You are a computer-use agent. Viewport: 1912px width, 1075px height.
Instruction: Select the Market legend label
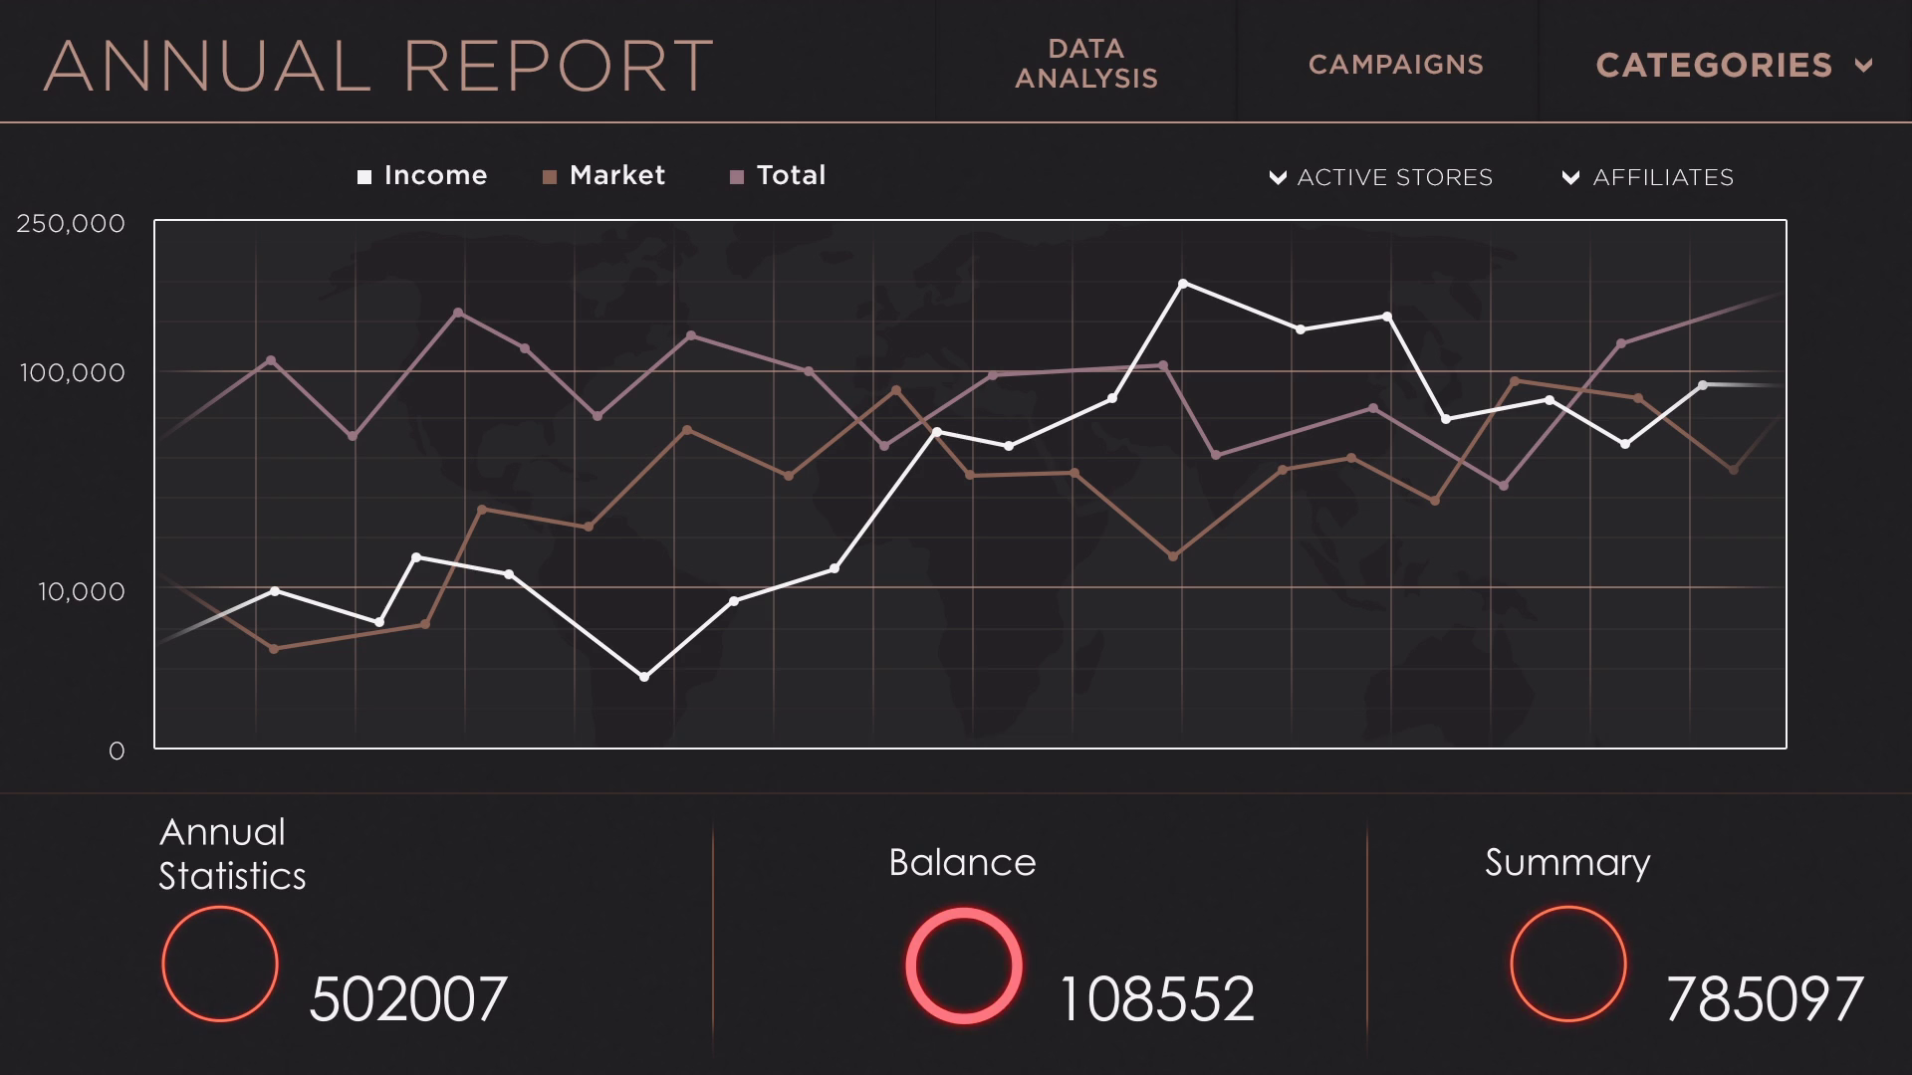point(617,175)
